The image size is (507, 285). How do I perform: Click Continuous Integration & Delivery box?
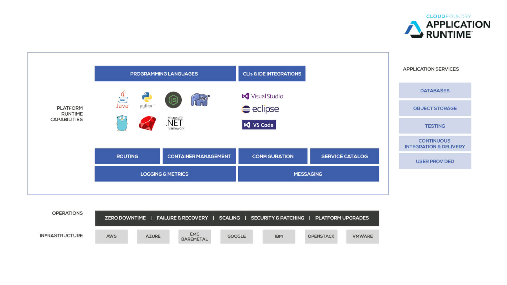click(x=435, y=143)
